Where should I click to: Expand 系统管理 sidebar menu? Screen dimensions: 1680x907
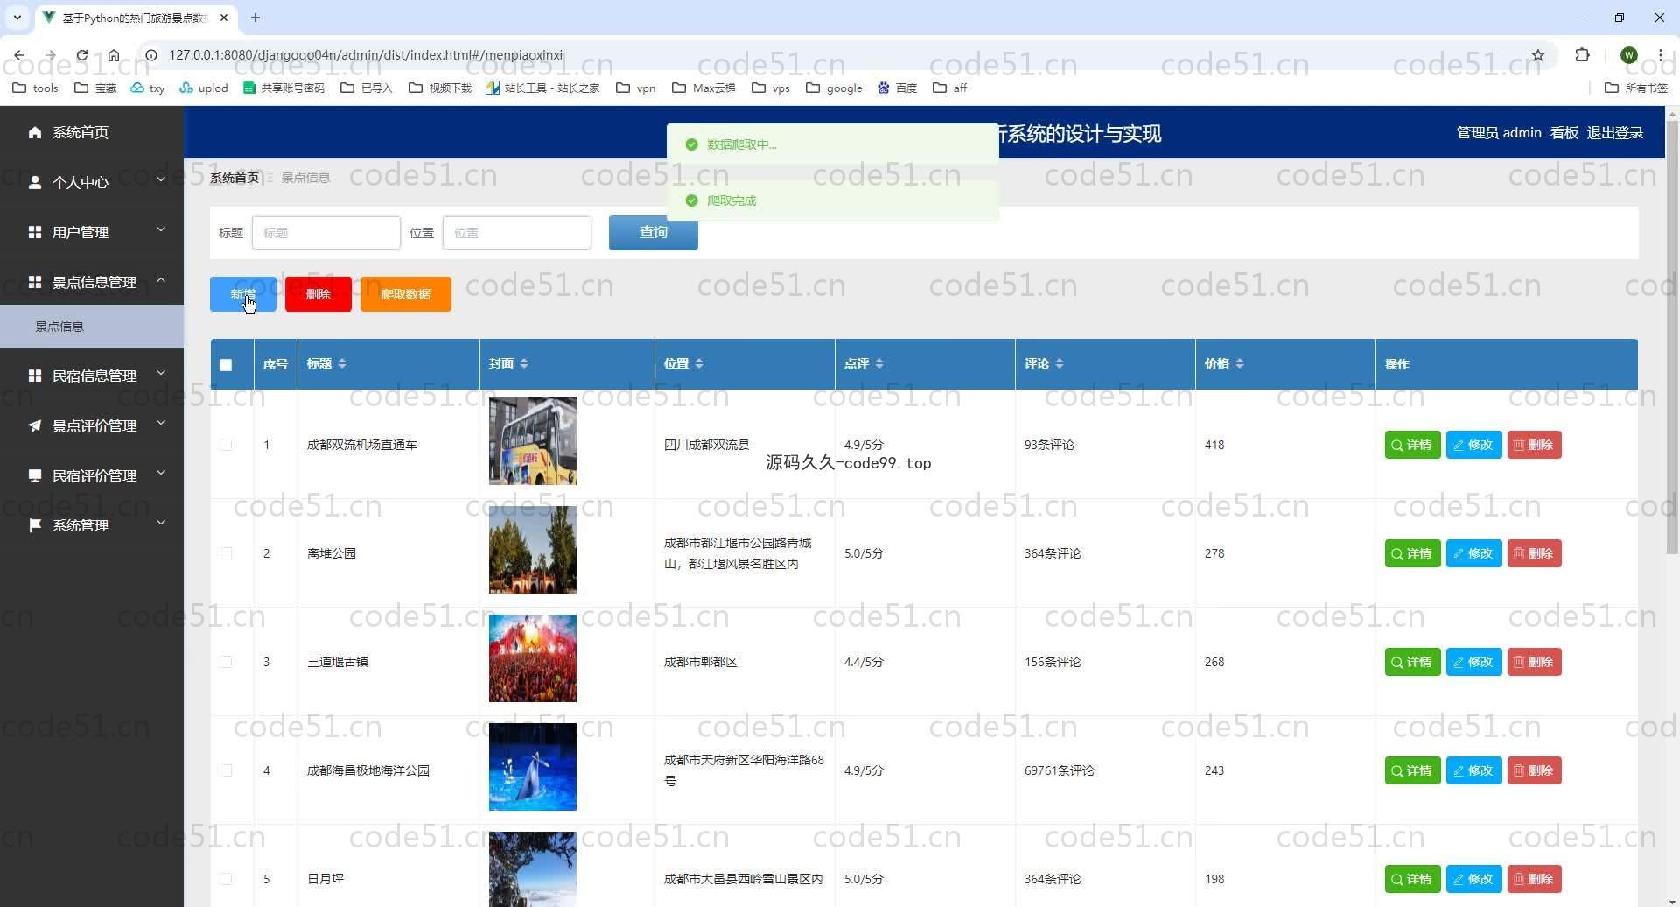click(x=92, y=525)
